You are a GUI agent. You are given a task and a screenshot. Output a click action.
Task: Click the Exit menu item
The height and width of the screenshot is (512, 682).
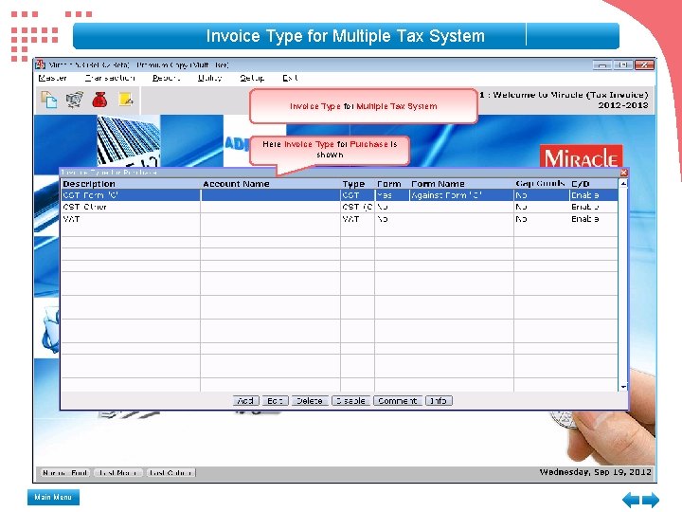(290, 78)
